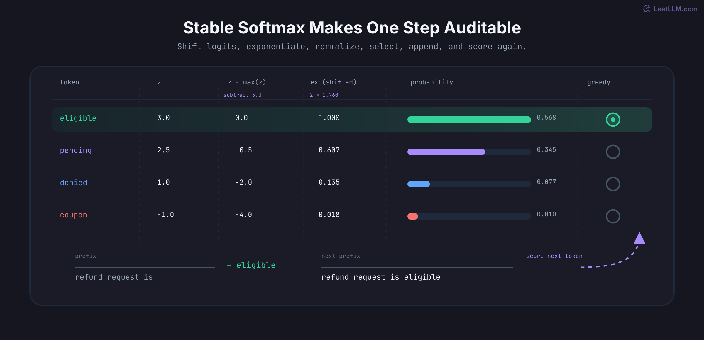Click shifted value -4.0 for coupon

click(x=243, y=215)
